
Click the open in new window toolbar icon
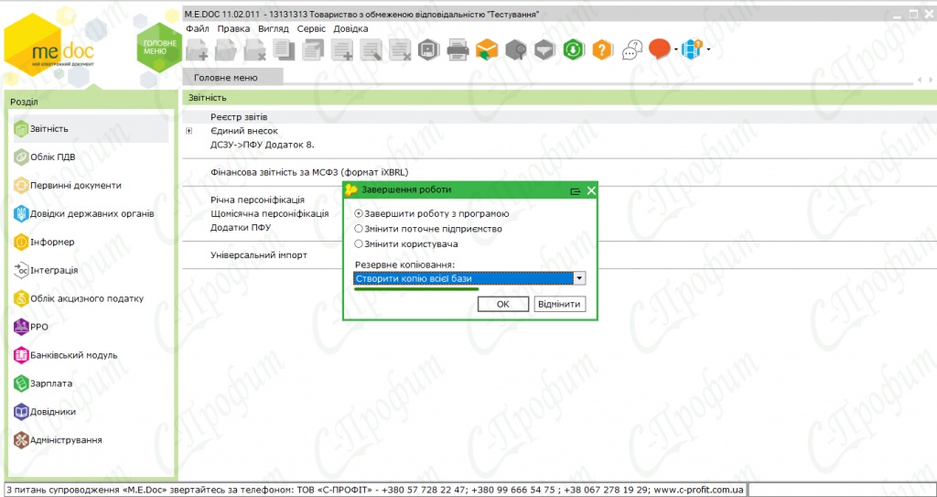(x=313, y=49)
